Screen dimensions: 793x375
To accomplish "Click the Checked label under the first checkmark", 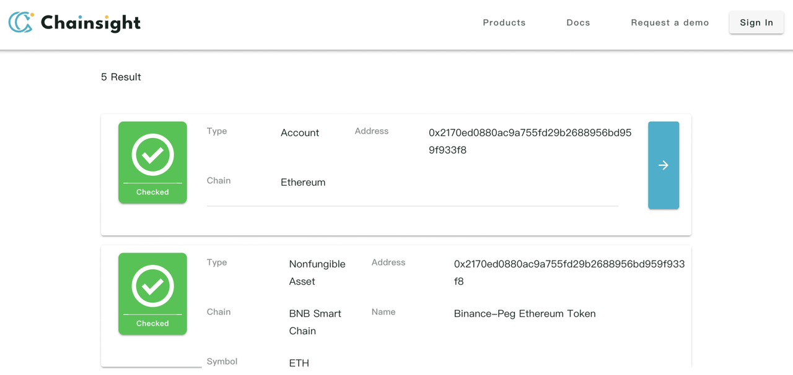I will point(152,192).
